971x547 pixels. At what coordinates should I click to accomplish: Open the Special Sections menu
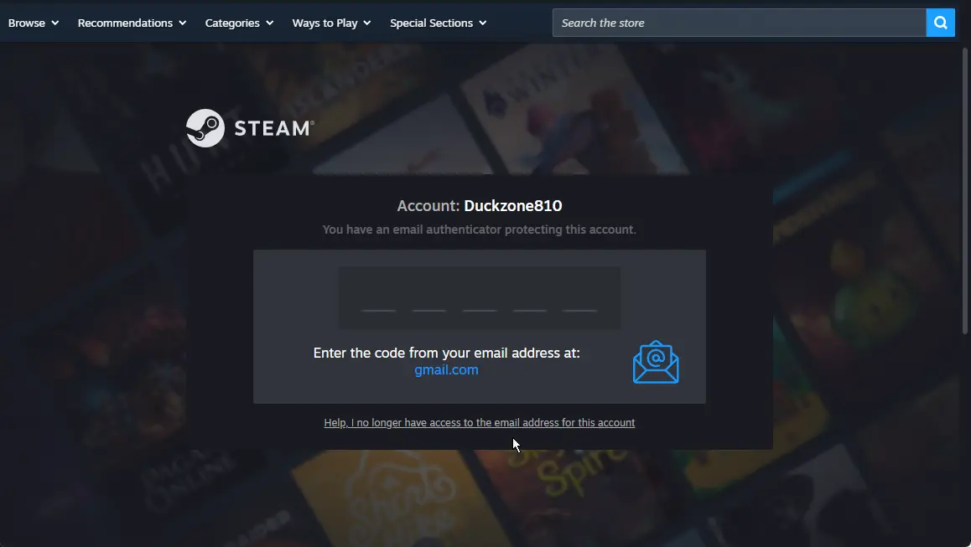point(438,23)
